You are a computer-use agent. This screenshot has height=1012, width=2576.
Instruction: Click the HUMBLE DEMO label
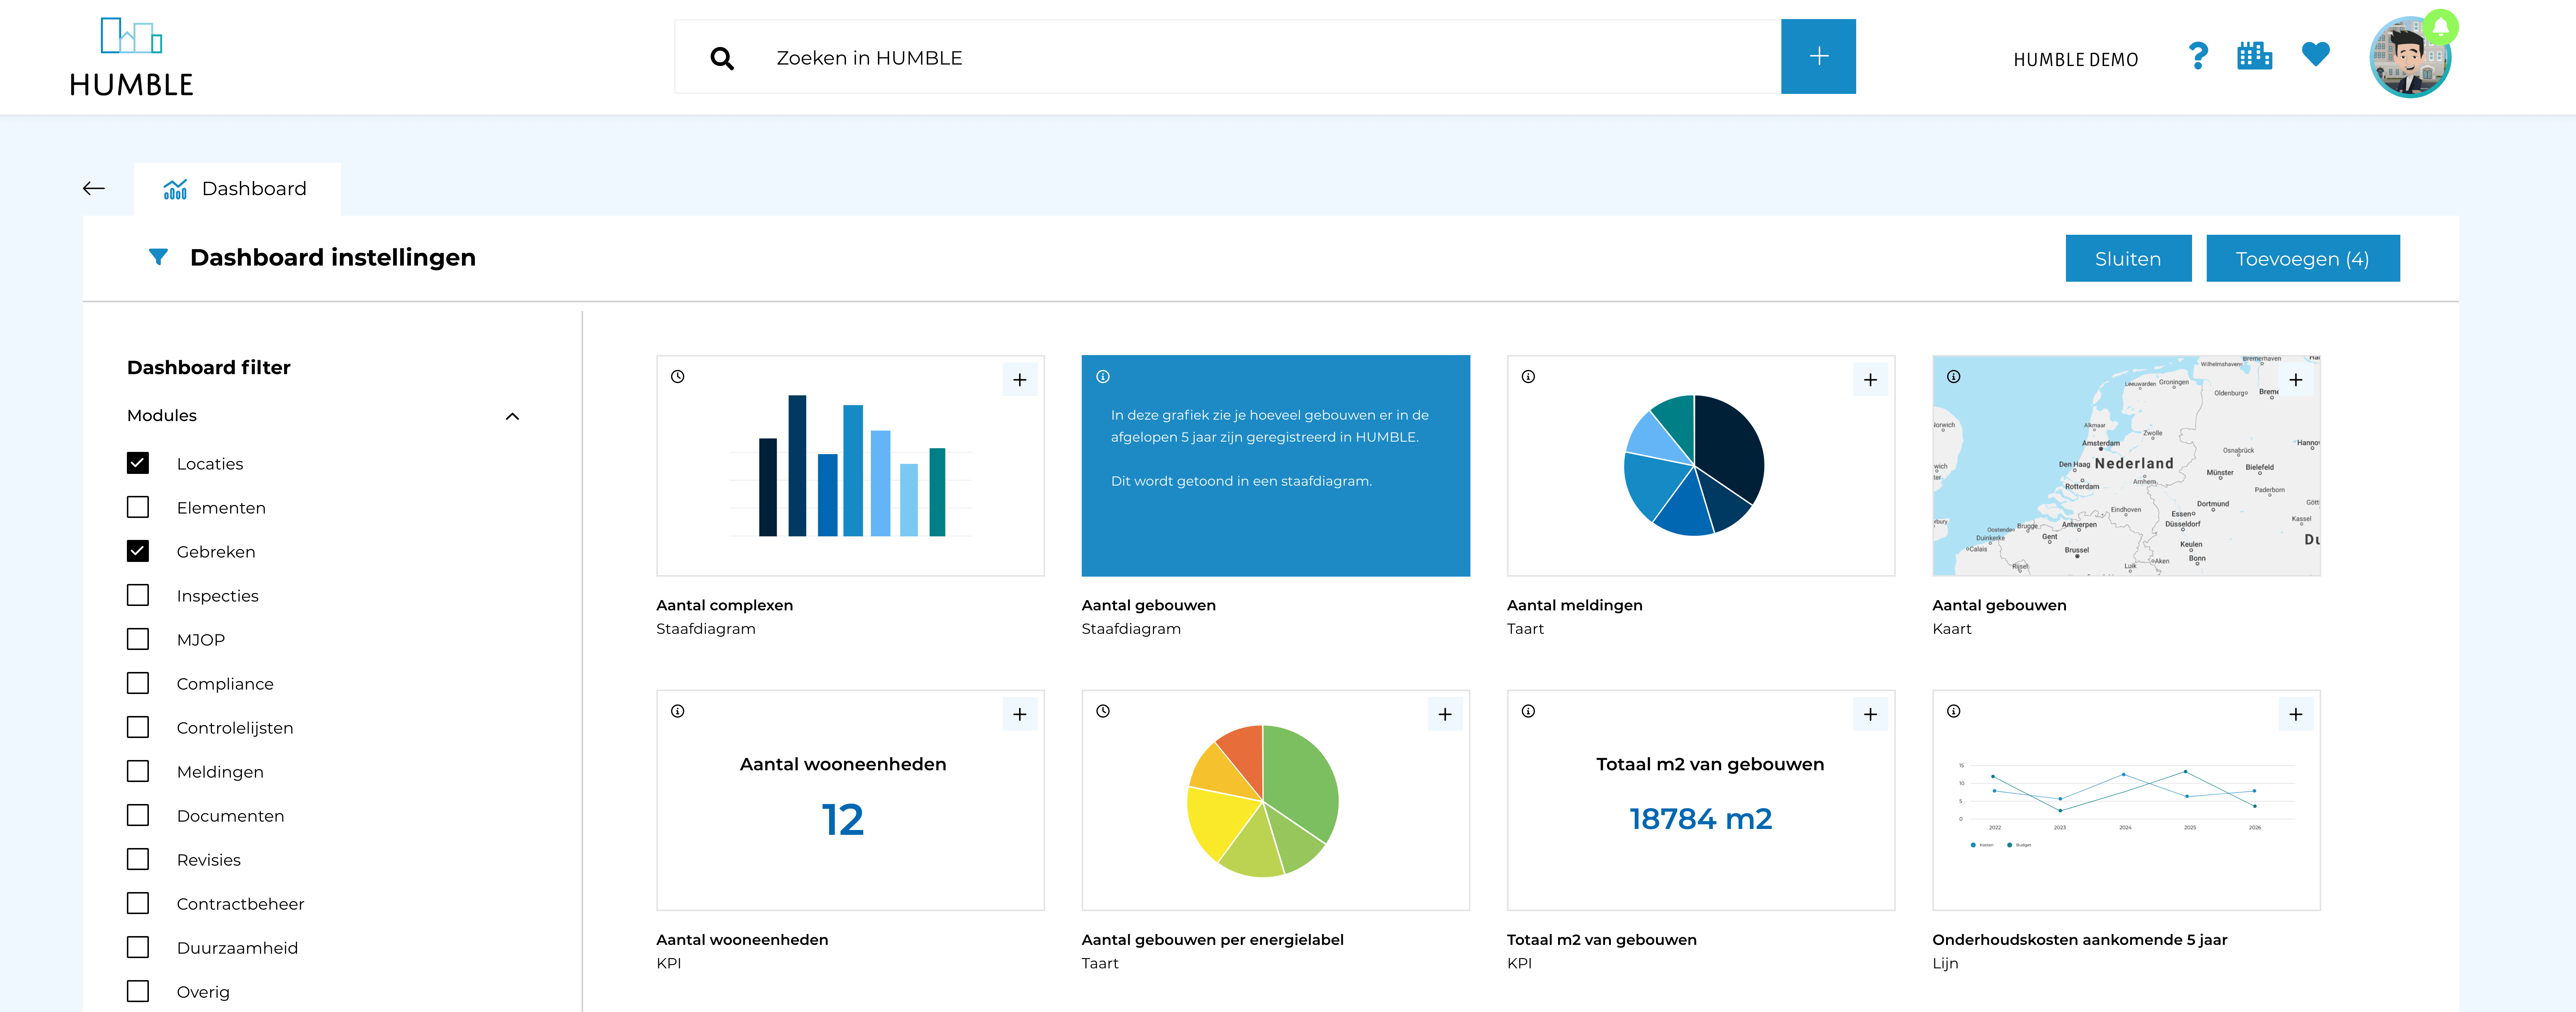[2075, 60]
